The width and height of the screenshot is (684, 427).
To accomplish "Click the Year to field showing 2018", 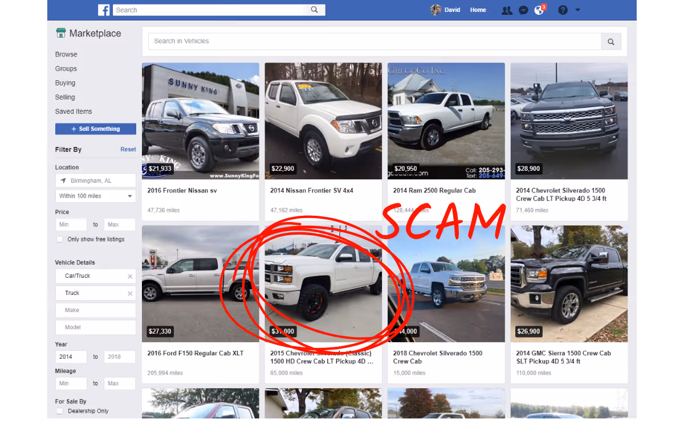I will (x=120, y=357).
